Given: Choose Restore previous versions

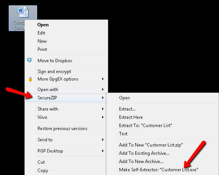Looking at the screenshot, I should 62,128.
